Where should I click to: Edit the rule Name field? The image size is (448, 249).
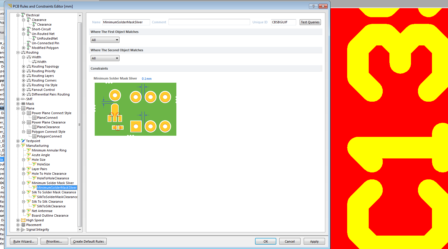coord(126,22)
